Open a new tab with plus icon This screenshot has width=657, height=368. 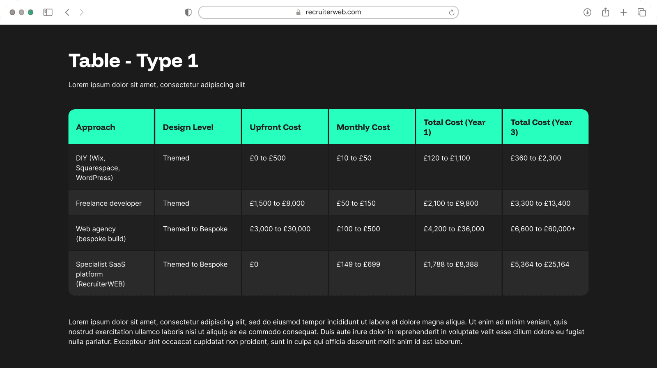(623, 12)
